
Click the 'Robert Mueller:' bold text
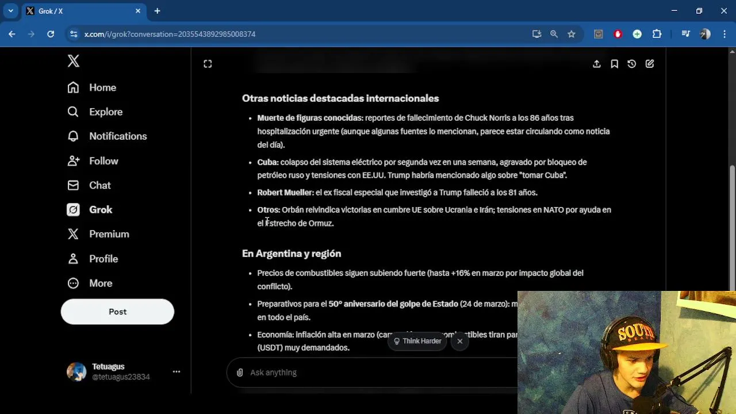click(x=285, y=193)
